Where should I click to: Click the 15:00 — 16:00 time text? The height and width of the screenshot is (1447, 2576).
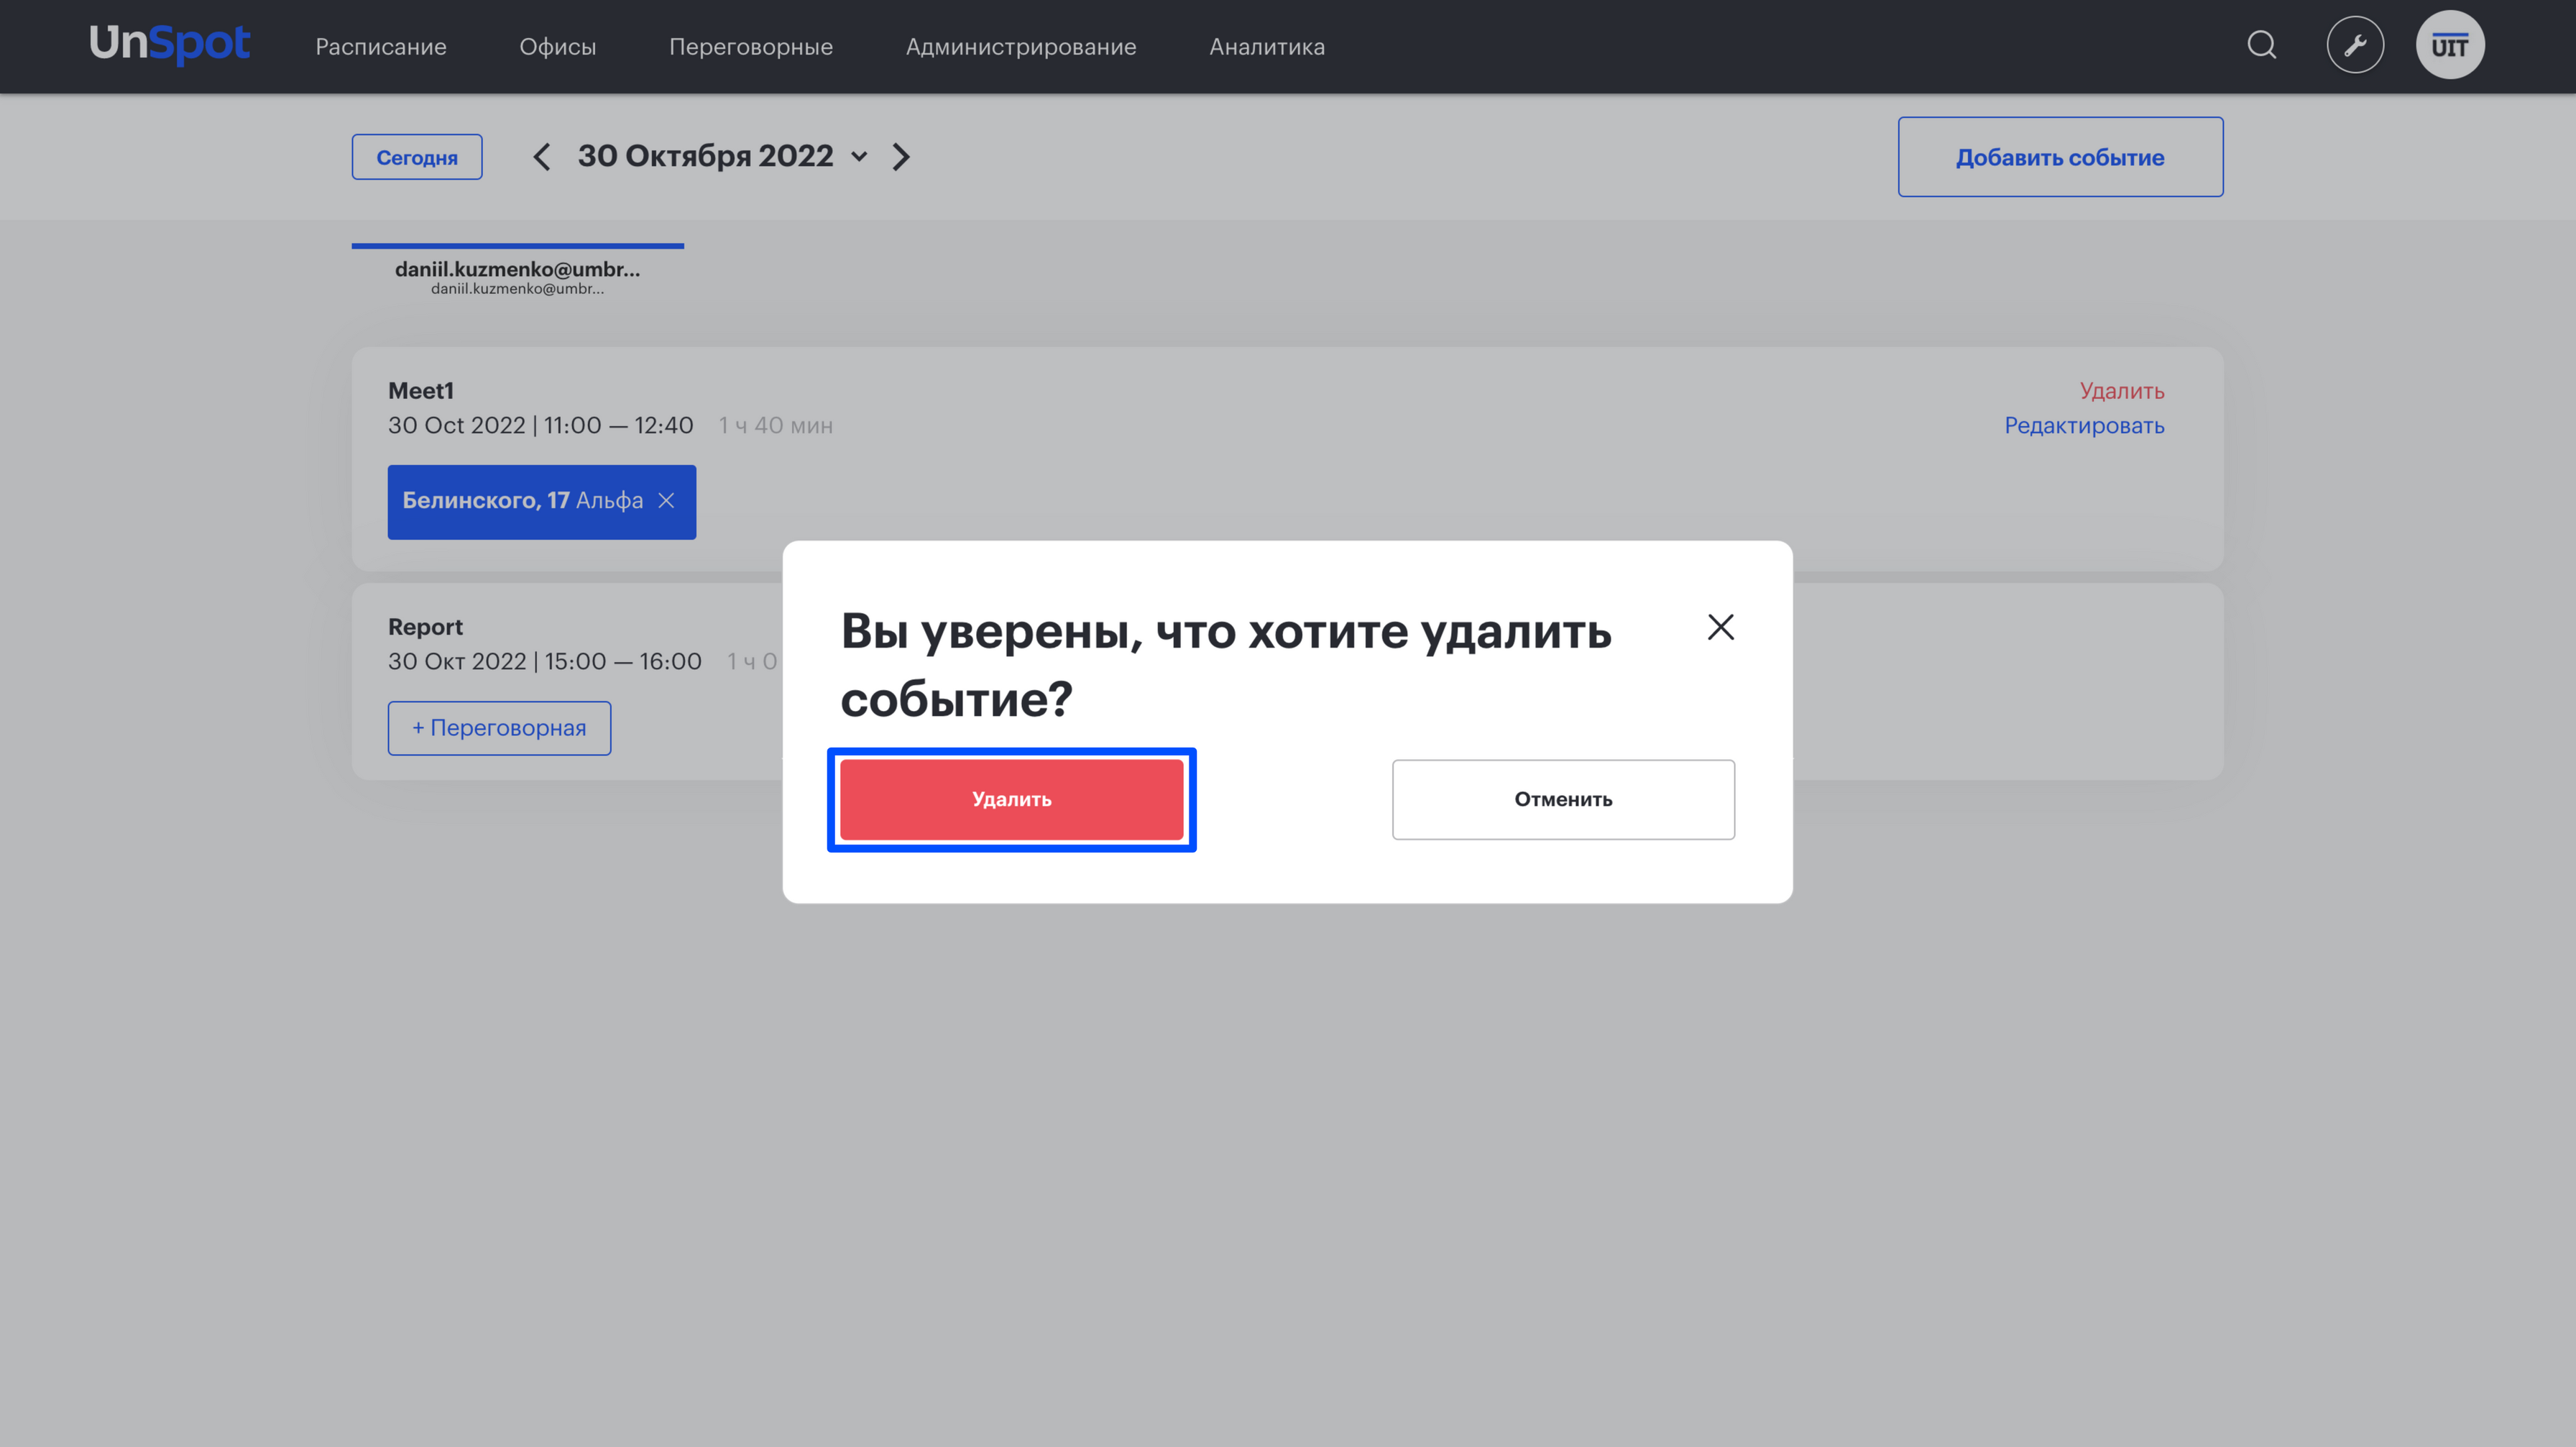[623, 662]
